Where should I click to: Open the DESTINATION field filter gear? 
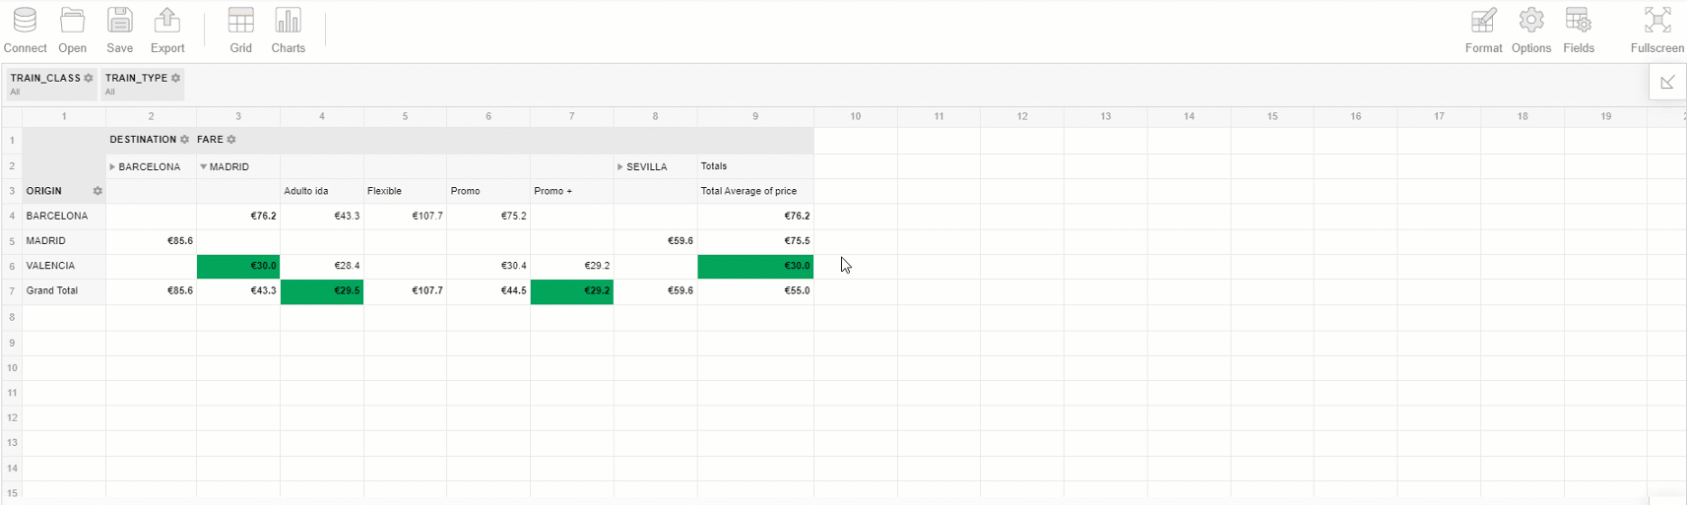point(184,140)
